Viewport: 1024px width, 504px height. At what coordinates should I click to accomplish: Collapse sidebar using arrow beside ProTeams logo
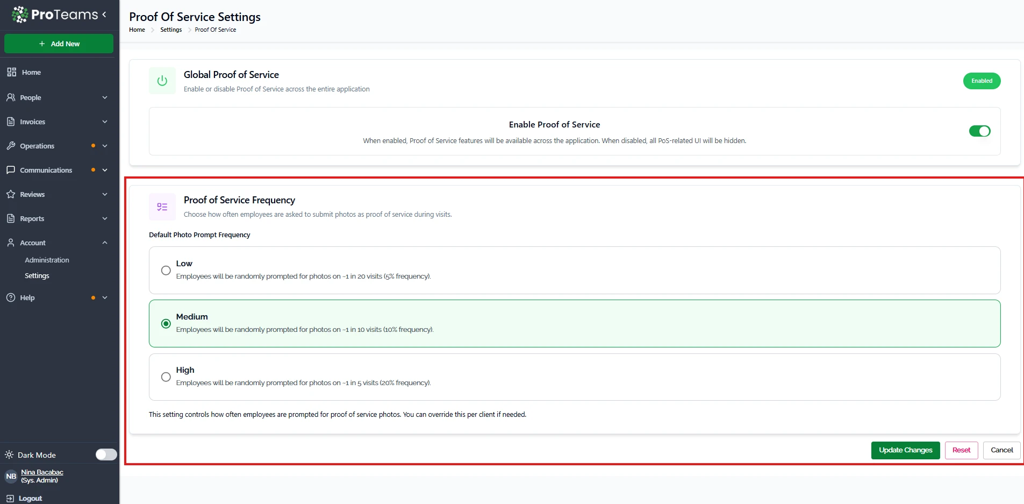tap(104, 15)
